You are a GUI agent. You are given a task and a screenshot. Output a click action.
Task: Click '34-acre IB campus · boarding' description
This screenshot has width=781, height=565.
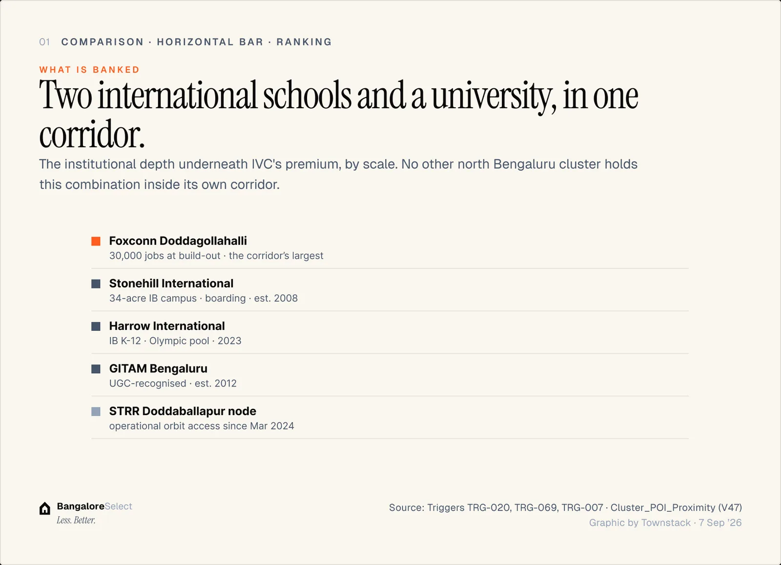coord(204,298)
